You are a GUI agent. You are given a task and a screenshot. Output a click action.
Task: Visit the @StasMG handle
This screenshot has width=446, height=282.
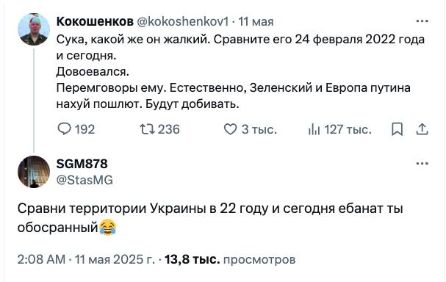[84, 180]
